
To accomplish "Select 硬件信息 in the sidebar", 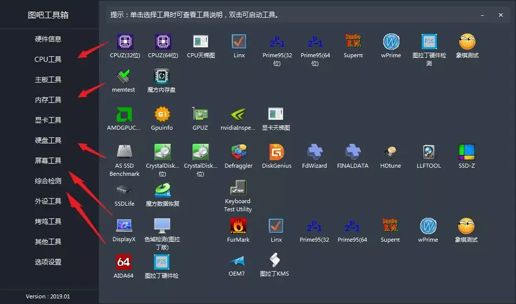I will pos(49,39).
